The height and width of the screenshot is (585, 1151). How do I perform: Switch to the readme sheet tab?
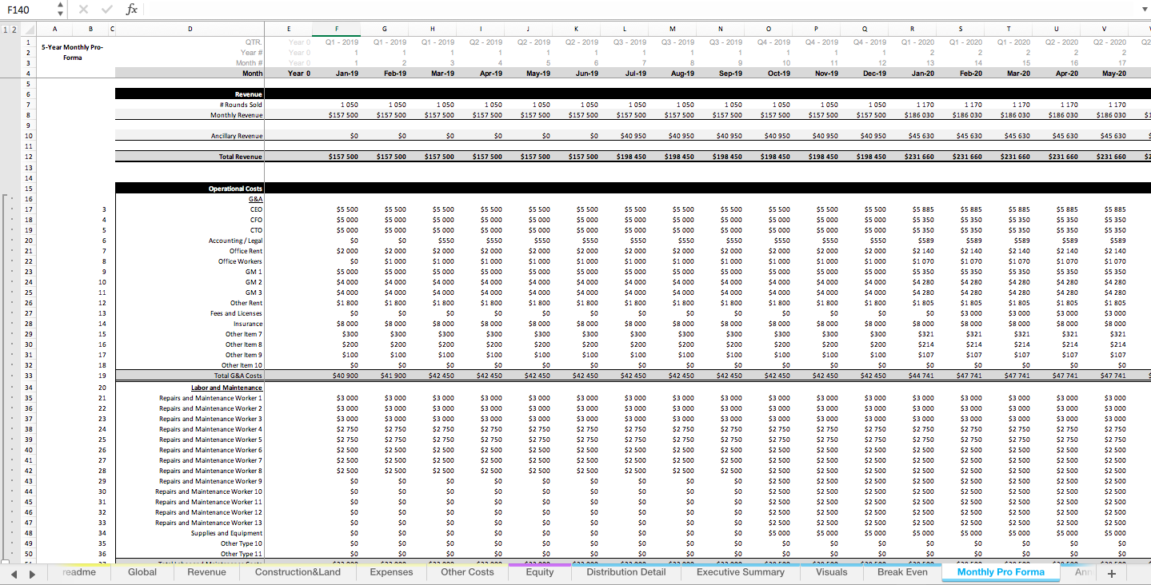tap(79, 572)
